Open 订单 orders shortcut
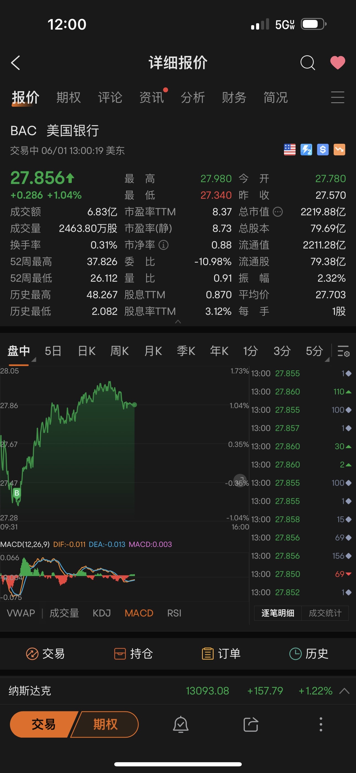356x773 pixels. [221, 654]
